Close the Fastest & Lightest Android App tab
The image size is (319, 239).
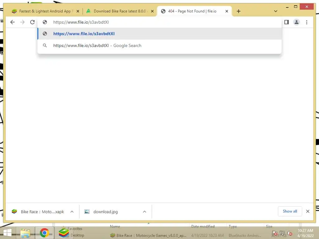78,11
